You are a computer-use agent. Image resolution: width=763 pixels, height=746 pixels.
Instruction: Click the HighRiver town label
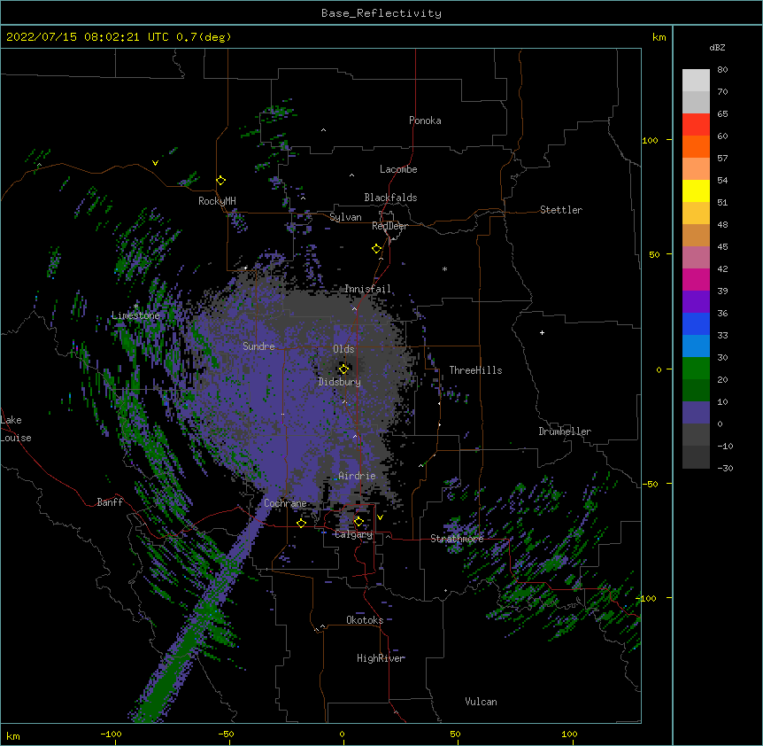(x=381, y=658)
